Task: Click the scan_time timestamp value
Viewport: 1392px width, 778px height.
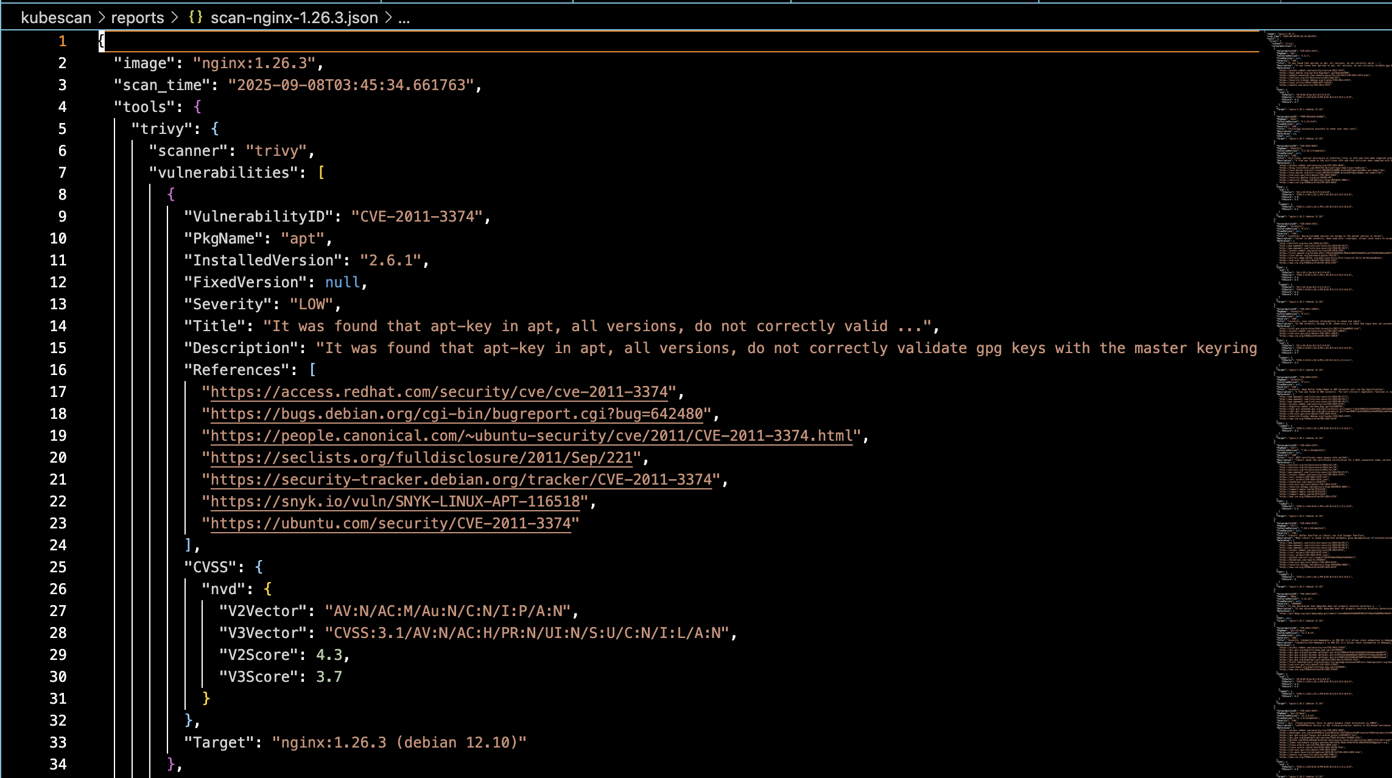Action: (351, 85)
